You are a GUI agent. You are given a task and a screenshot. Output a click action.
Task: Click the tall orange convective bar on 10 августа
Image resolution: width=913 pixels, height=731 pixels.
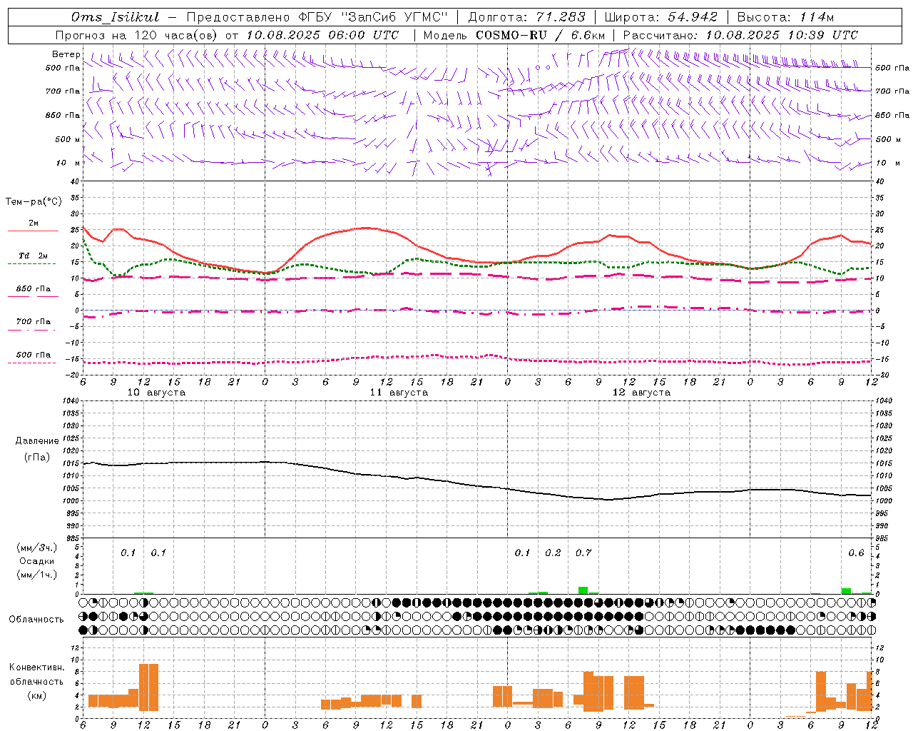[148, 687]
